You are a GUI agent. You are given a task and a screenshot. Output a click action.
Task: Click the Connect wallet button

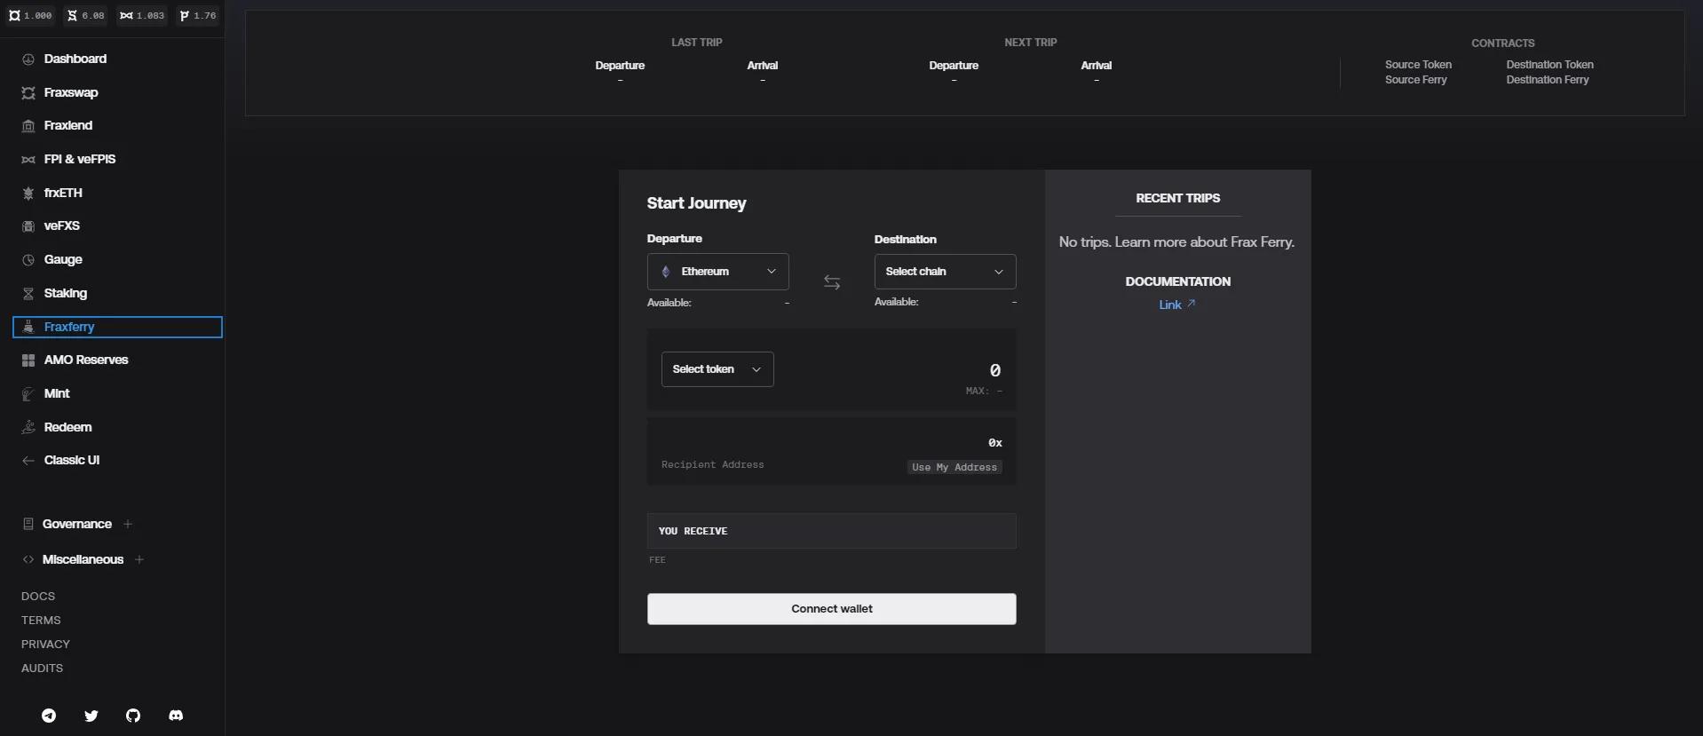point(832,609)
